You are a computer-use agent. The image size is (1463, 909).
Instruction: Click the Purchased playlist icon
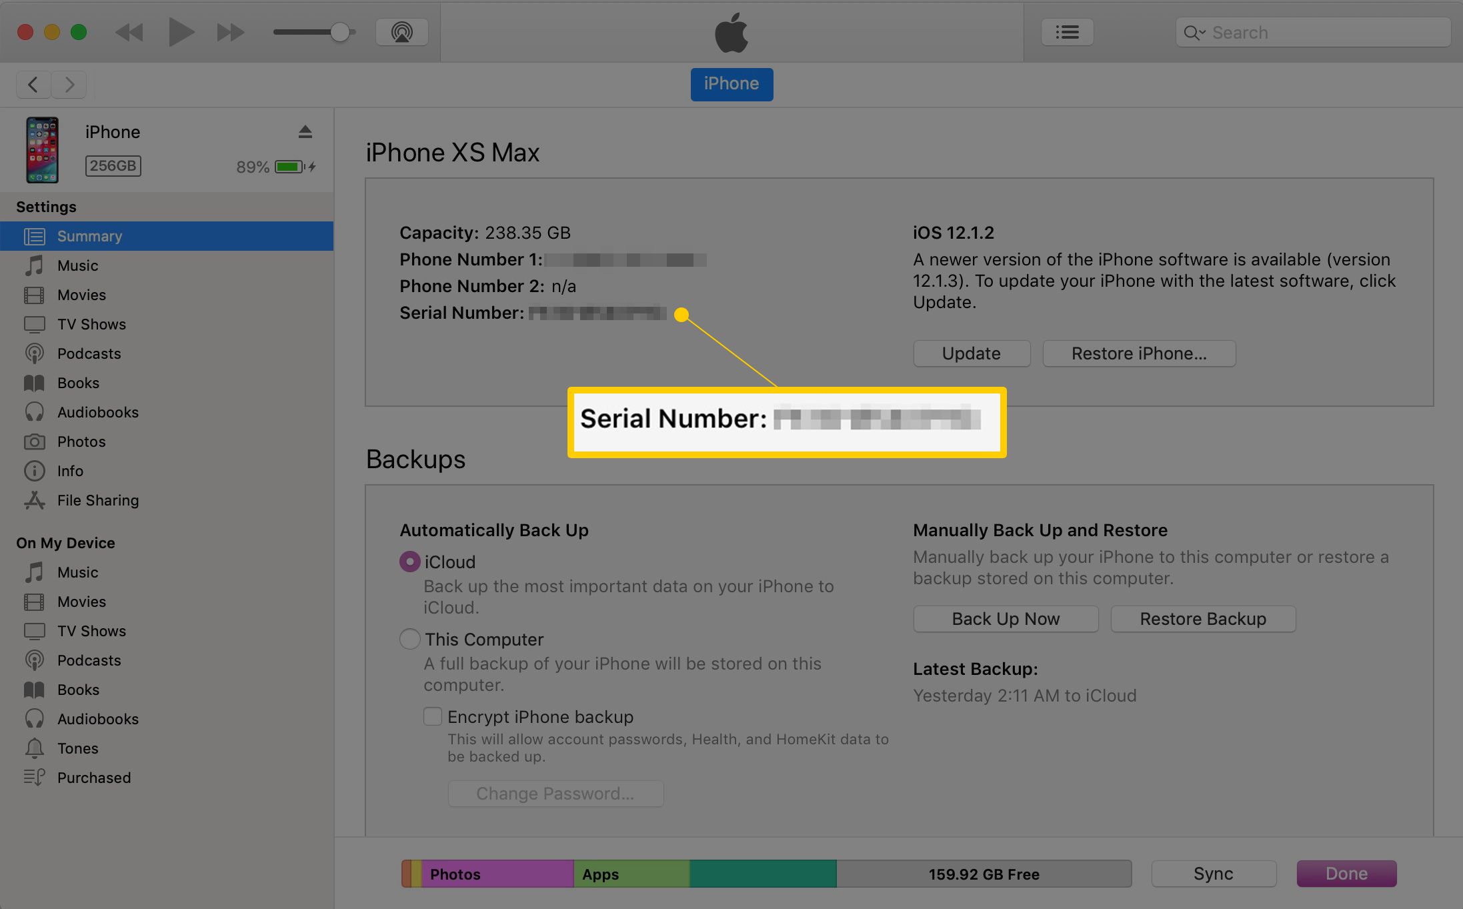pos(34,778)
